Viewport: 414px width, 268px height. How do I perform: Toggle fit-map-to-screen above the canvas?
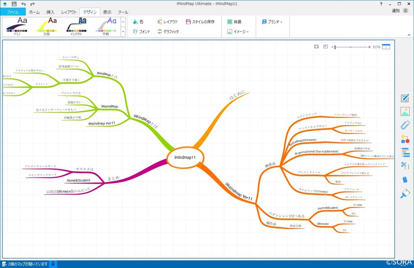pos(316,46)
